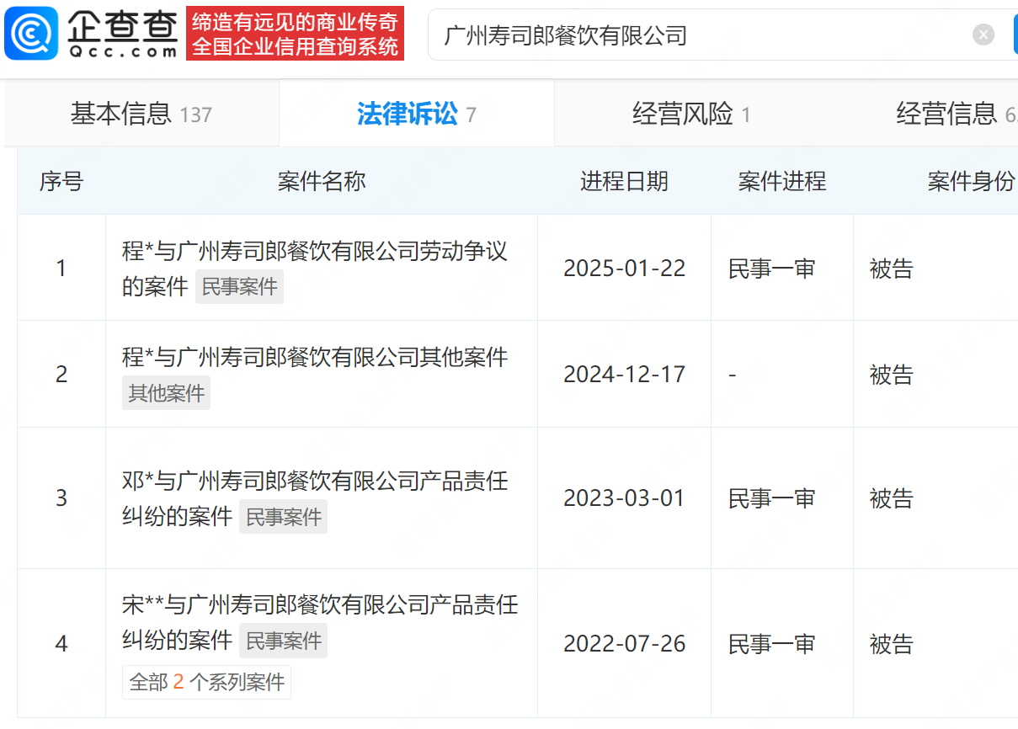Open case 程*与广州寿司郎餐饮有限公司其他案件
The width and height of the screenshot is (1018, 729).
315,357
